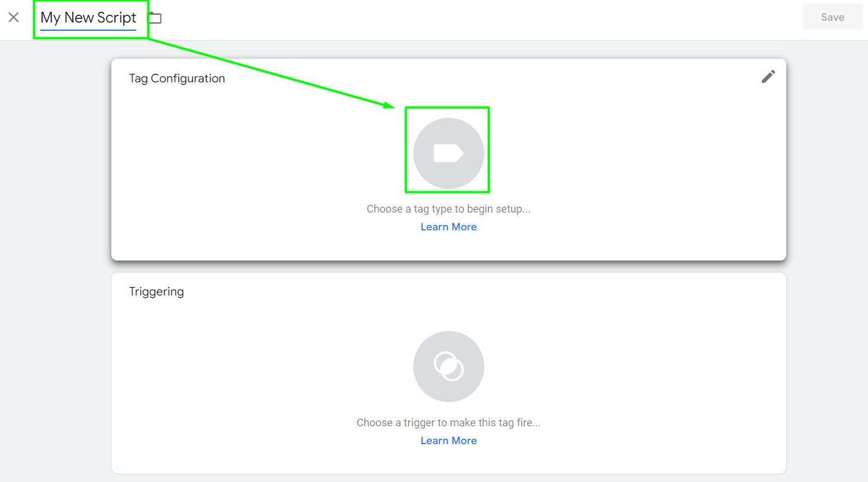868x482 pixels.
Task: Open Learn More under Tag Configuration
Action: [448, 227]
